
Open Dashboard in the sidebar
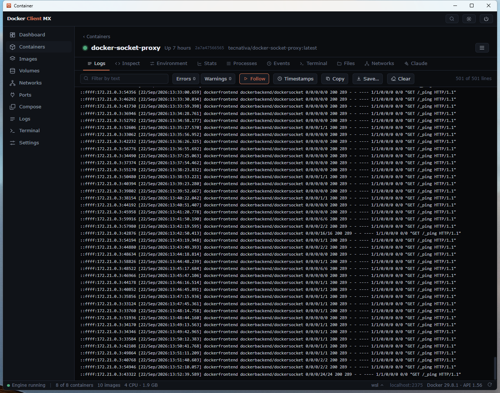(39, 35)
